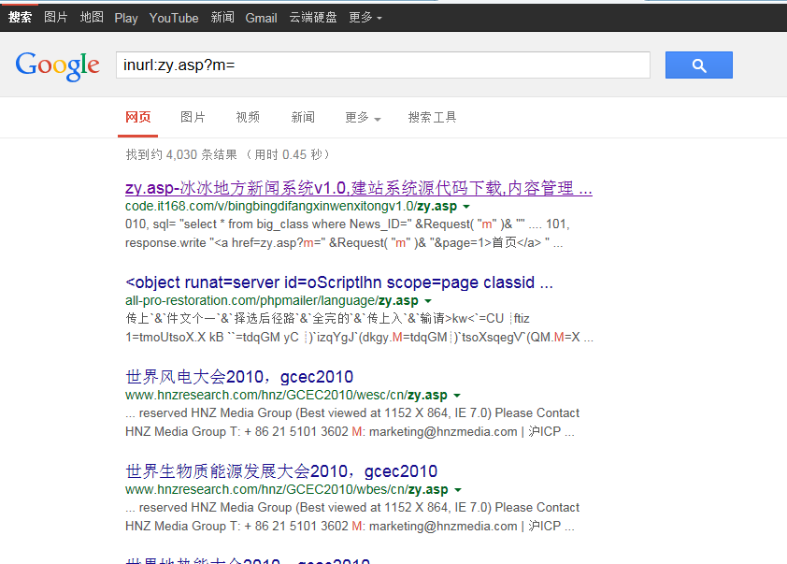The width and height of the screenshot is (787, 564).
Task: Expand the arrow next to all-pro-restoration.com URL
Action: 428,301
